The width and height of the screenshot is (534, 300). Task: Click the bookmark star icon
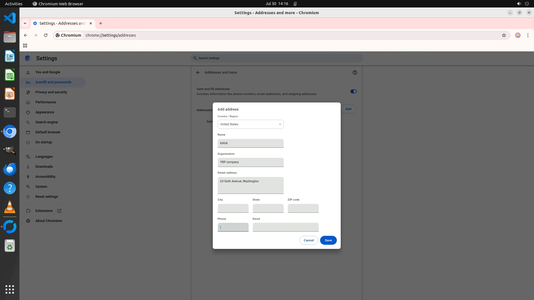coord(504,35)
